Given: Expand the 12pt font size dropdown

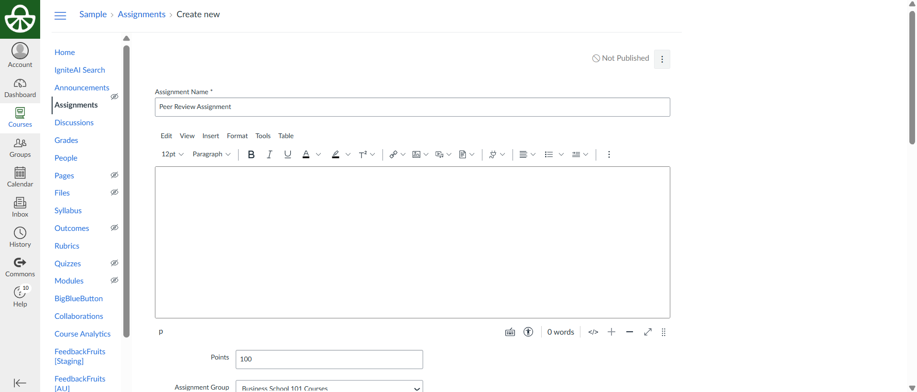Looking at the screenshot, I should (x=173, y=154).
